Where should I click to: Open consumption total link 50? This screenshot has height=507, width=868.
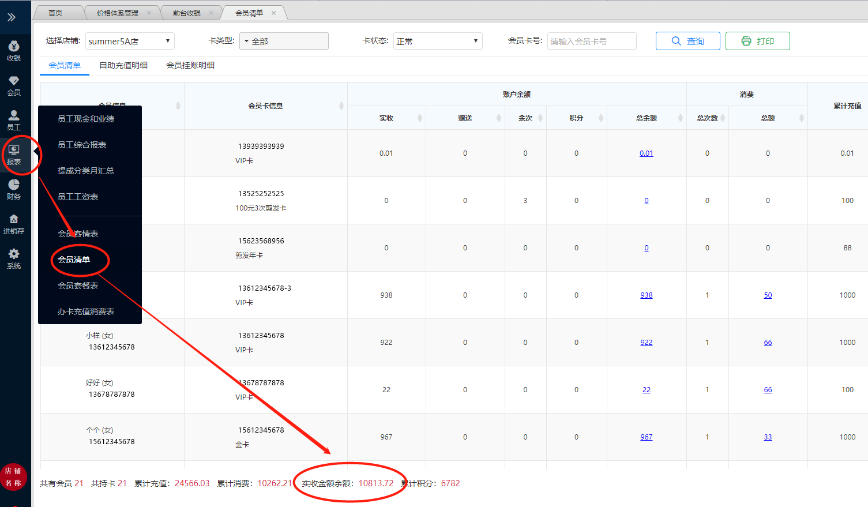coord(768,295)
